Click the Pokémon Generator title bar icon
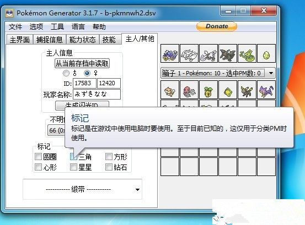 click(x=9, y=13)
